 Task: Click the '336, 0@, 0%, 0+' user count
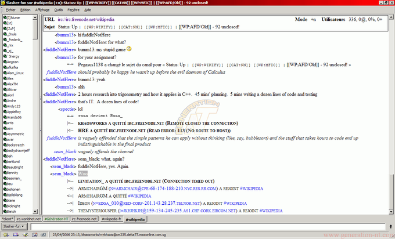(365, 19)
